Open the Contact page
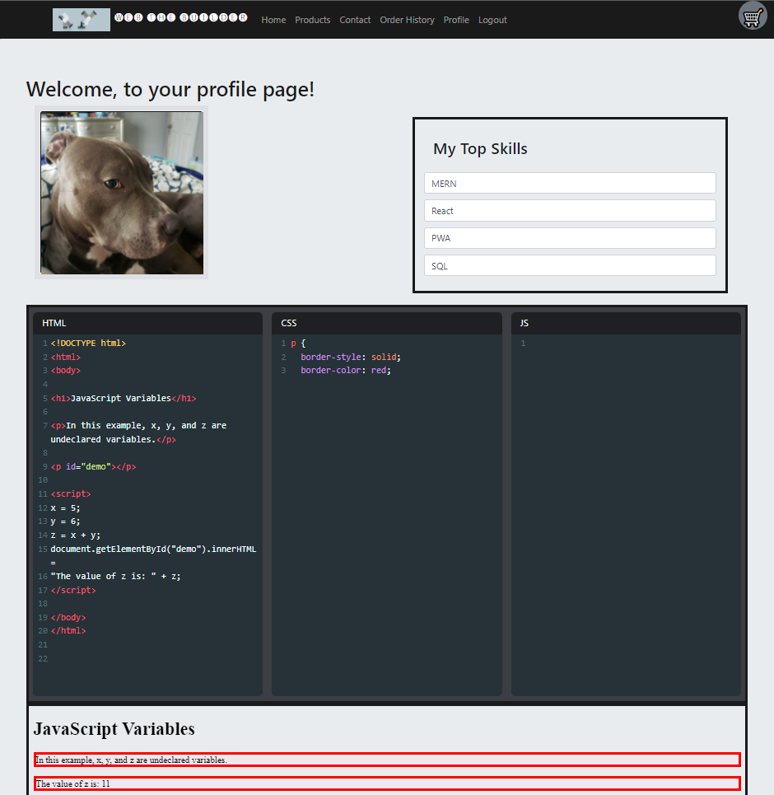 coord(355,20)
